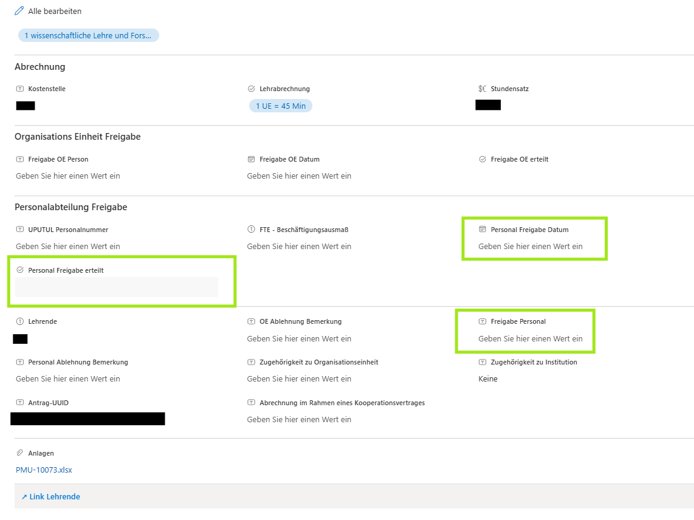Viewport: 694px width, 520px height.
Task: Select the '1 wissenschaftliche Lehre und Fors...' pill
Action: (89, 35)
